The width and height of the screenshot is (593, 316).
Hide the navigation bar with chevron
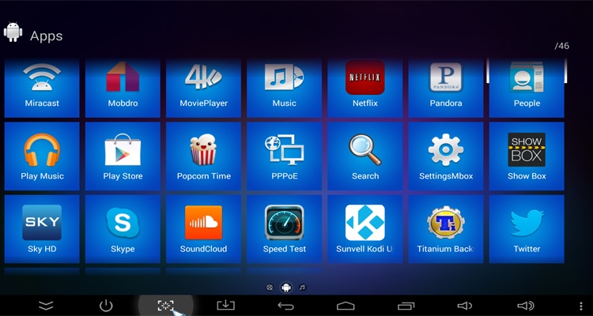(x=46, y=305)
